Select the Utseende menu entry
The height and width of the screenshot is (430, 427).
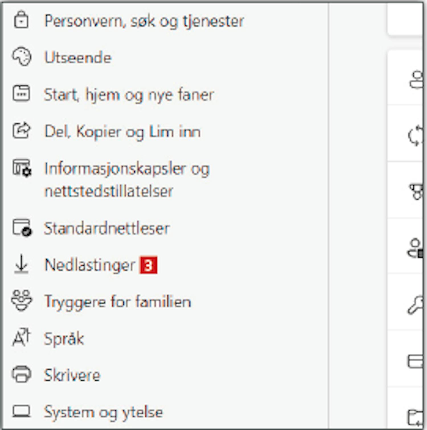78,57
